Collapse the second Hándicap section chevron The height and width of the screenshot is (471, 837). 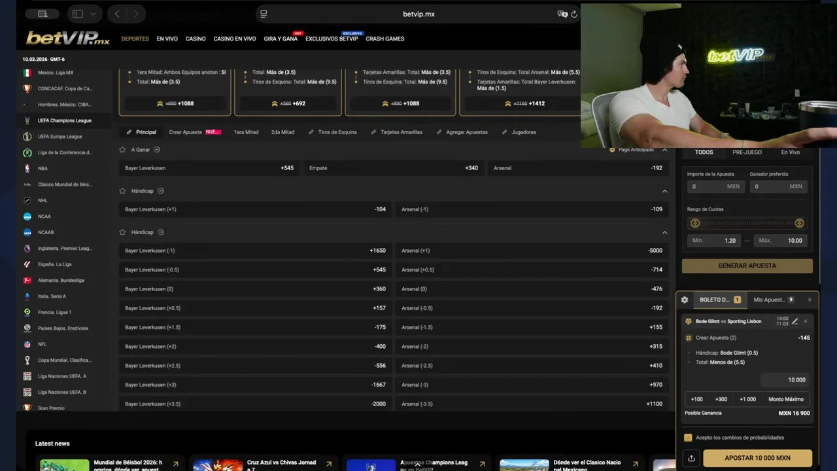coord(664,232)
